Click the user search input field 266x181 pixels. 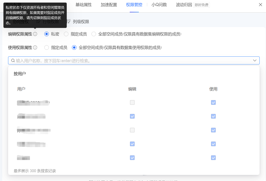tap(115, 60)
